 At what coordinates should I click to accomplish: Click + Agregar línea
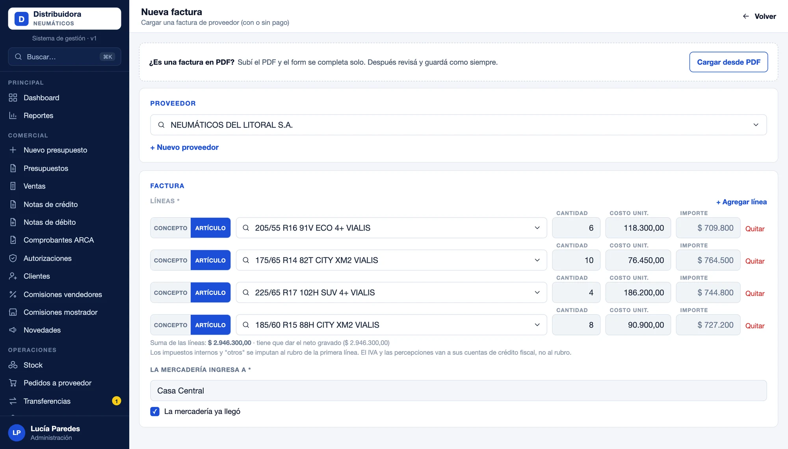click(742, 202)
